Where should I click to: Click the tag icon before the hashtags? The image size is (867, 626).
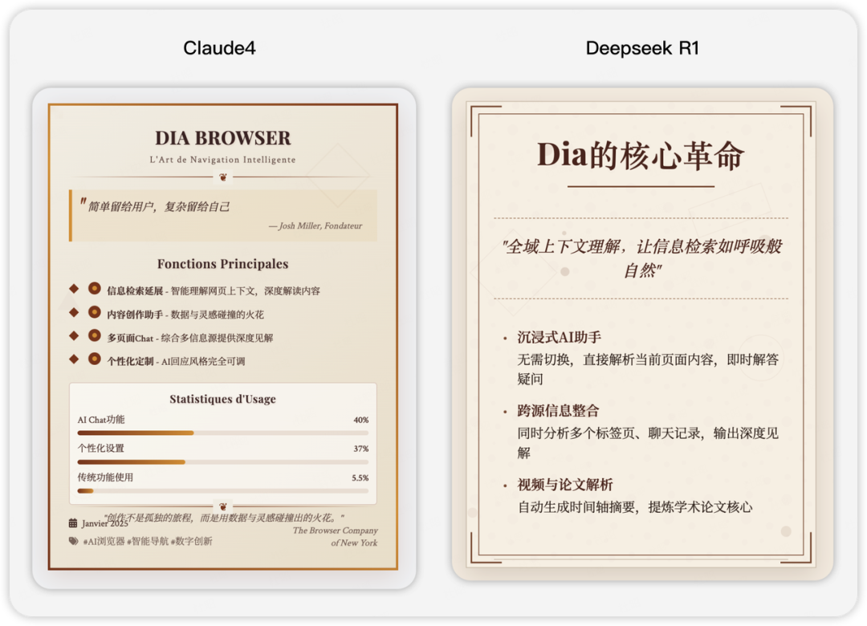click(x=73, y=541)
